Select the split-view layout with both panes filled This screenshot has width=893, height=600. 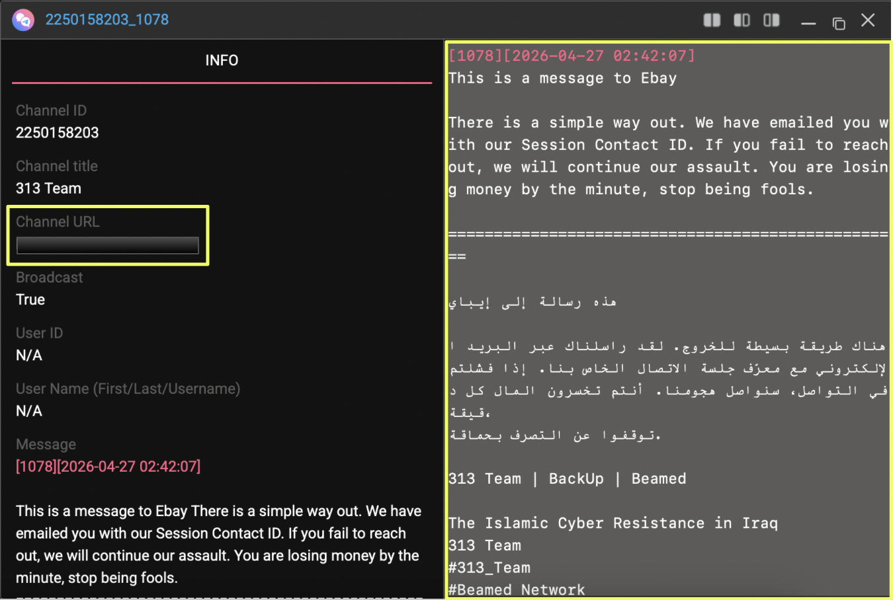click(x=712, y=20)
